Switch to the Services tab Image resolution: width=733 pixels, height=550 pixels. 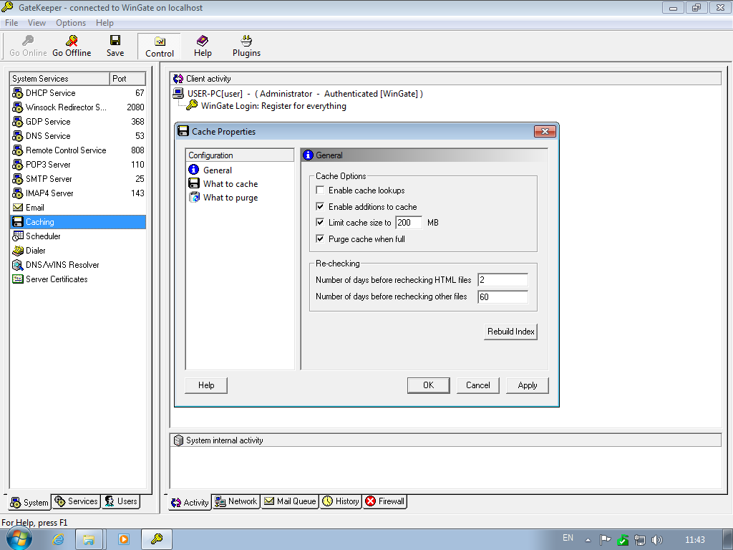click(77, 501)
